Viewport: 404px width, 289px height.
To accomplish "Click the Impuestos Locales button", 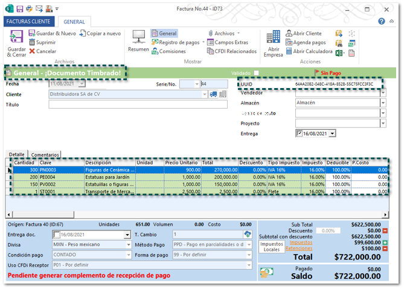I will (x=272, y=246).
